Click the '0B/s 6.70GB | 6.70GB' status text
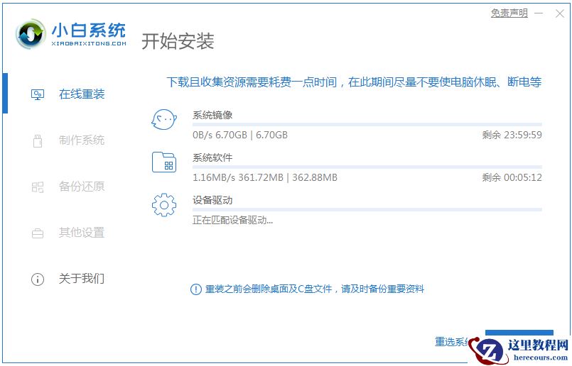The height and width of the screenshot is (366, 572). coord(240,135)
